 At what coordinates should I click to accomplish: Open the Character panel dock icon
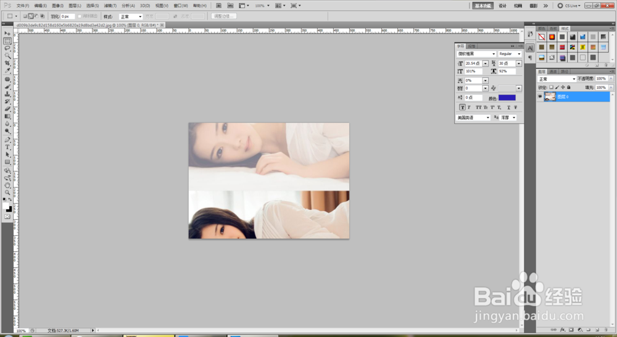click(x=530, y=48)
